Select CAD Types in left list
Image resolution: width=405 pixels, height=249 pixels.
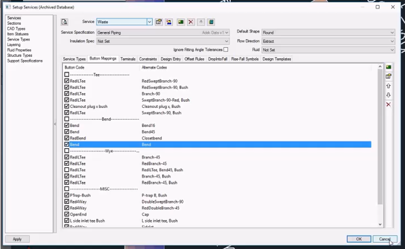pos(16,29)
